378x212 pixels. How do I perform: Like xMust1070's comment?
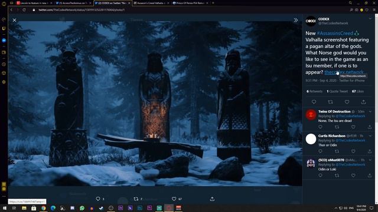[x=353, y=175]
